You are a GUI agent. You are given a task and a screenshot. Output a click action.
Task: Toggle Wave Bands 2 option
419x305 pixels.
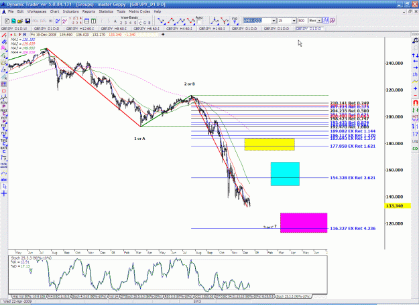coord(121,23)
